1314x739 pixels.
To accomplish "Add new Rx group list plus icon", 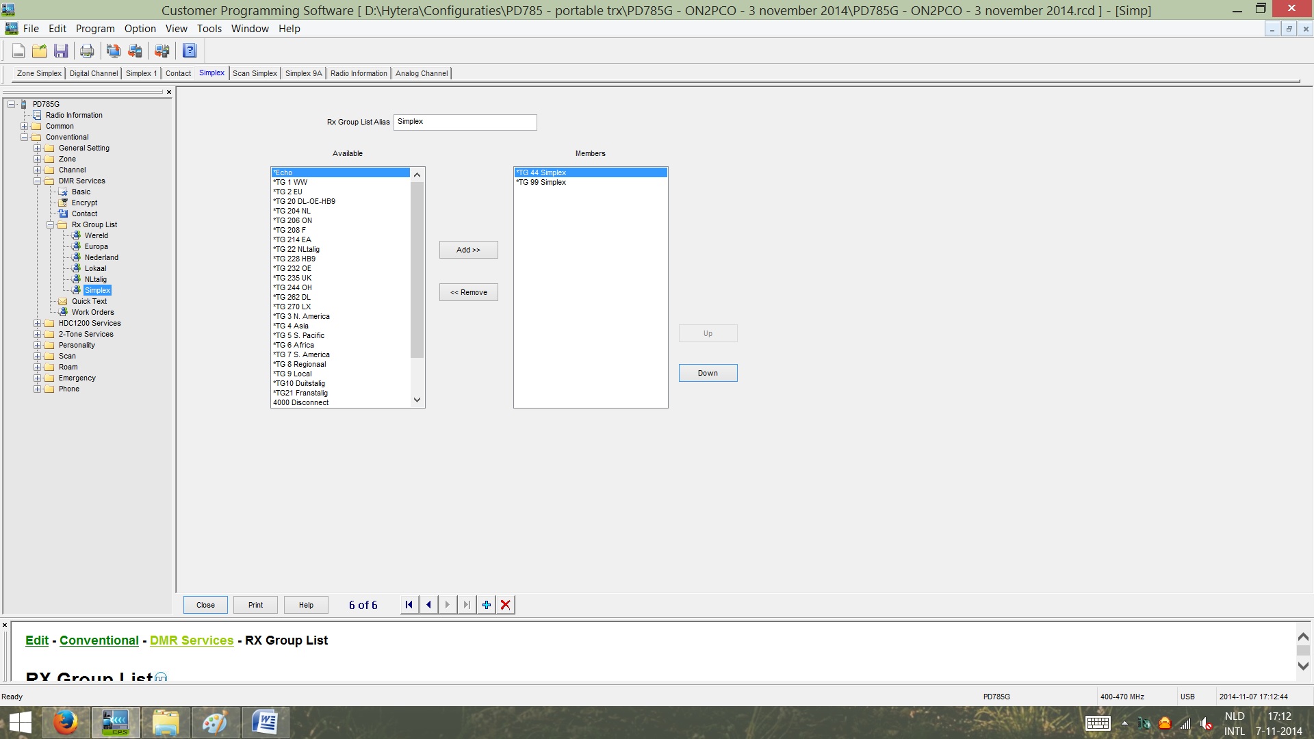I will point(487,605).
